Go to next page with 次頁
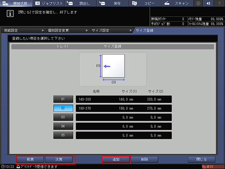The width and height of the screenshot is (225, 169). (x=59, y=159)
